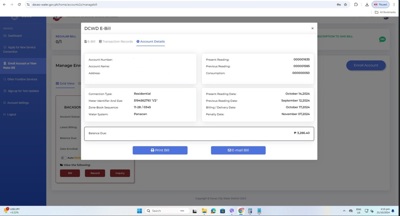
Task: Send the bill via E-mail Bill button
Action: coord(238,150)
